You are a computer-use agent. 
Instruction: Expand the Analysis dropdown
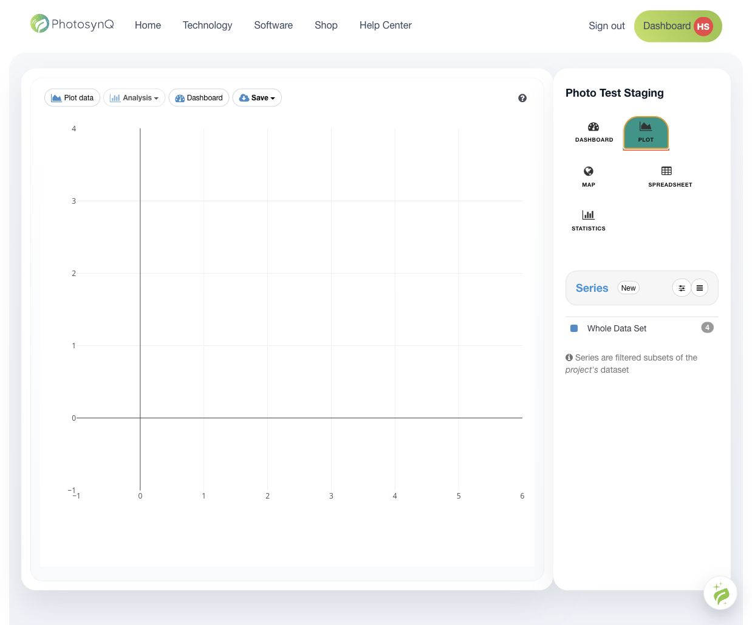[134, 98]
